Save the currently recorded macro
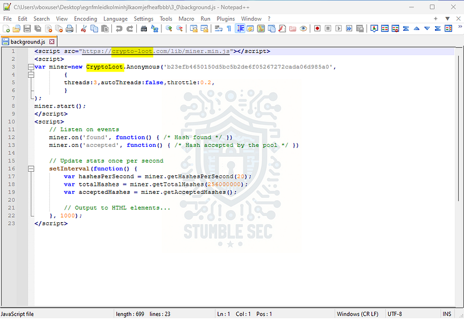The height and width of the screenshot is (332, 464). pyautogui.click(x=360, y=28)
